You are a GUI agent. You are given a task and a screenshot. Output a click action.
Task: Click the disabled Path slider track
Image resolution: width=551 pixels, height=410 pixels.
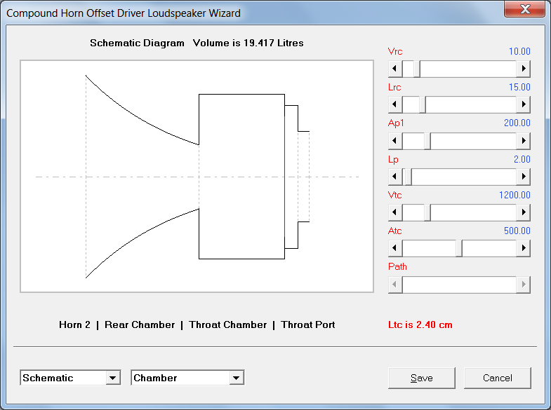[x=459, y=285]
